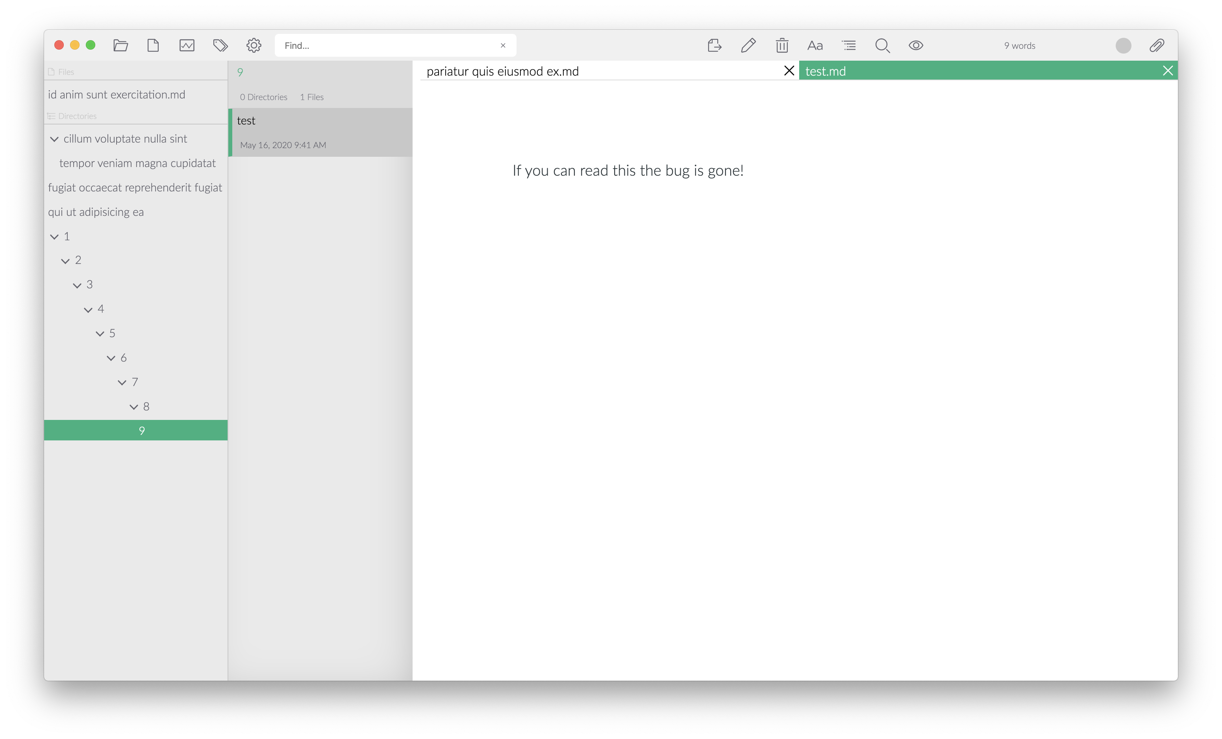Collapse directory 7 chevron
Screen dimensions: 1222x739
pos(122,382)
